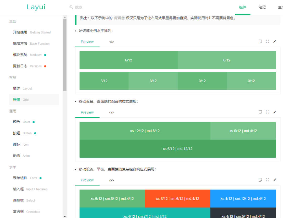Click the orange xs:6/12 grid block
The image size is (283, 218).
(x=178, y=199)
